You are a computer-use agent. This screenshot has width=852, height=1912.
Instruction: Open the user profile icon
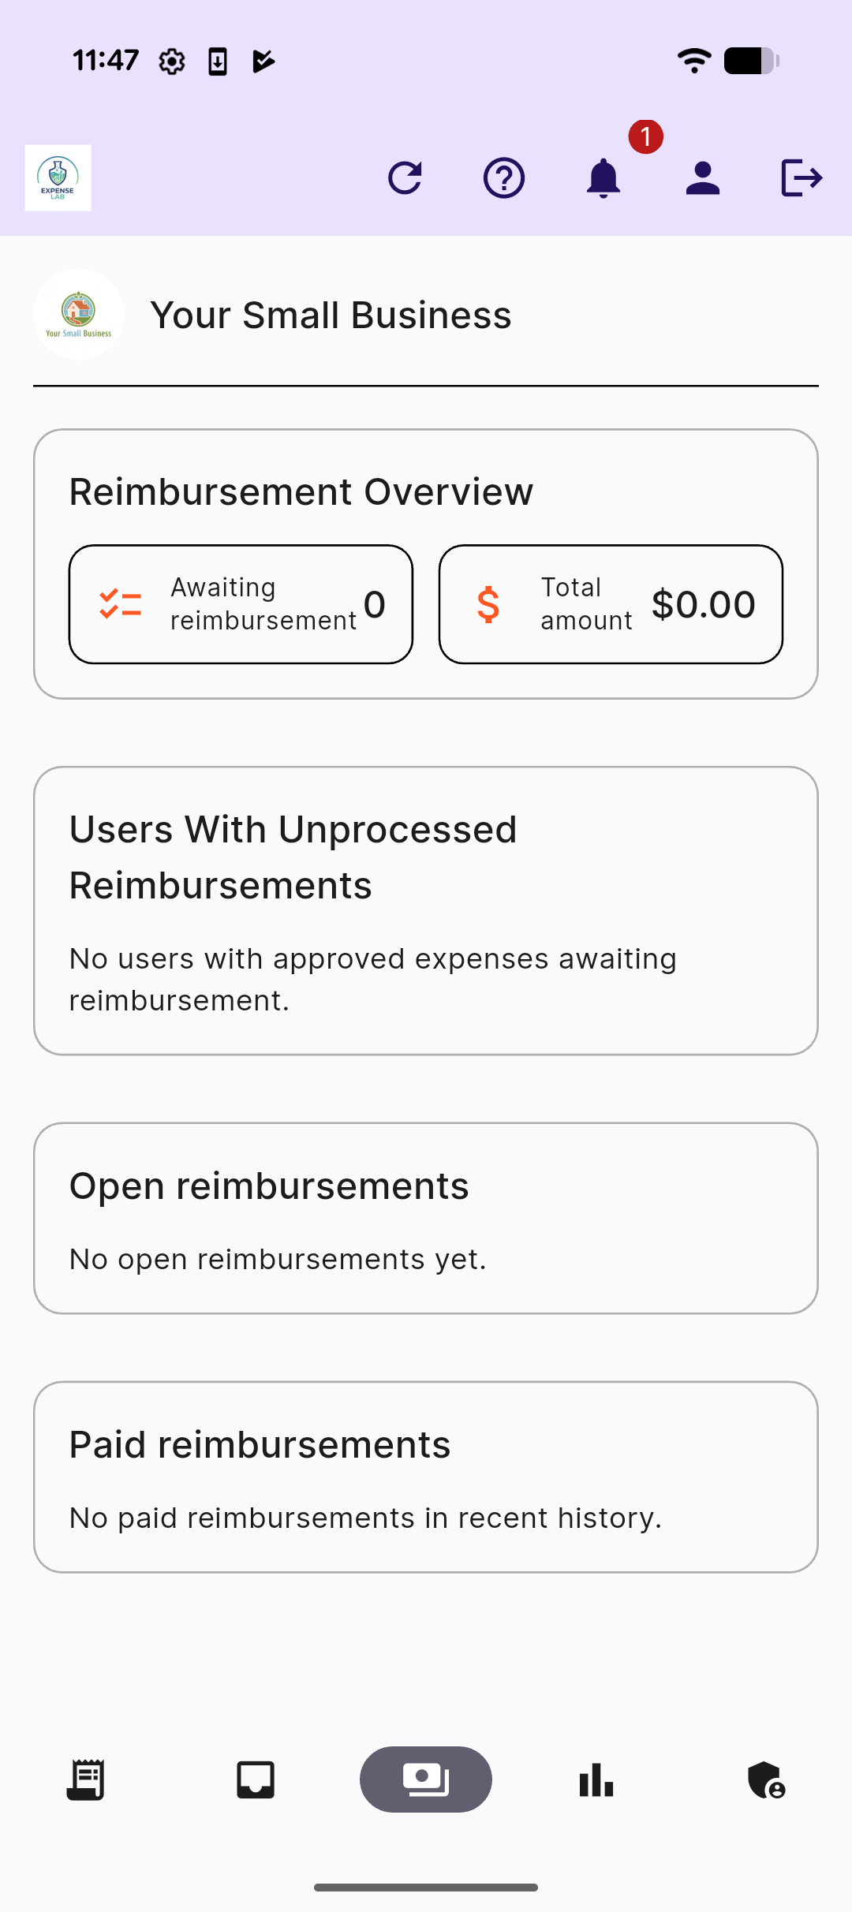click(x=703, y=177)
